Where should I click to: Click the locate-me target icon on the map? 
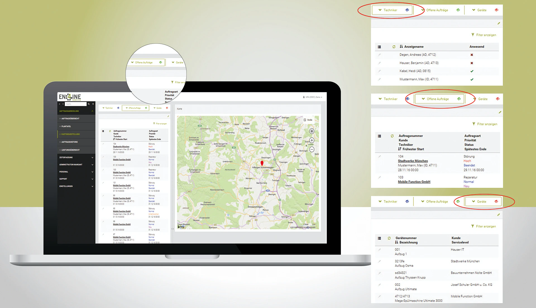[312, 131]
